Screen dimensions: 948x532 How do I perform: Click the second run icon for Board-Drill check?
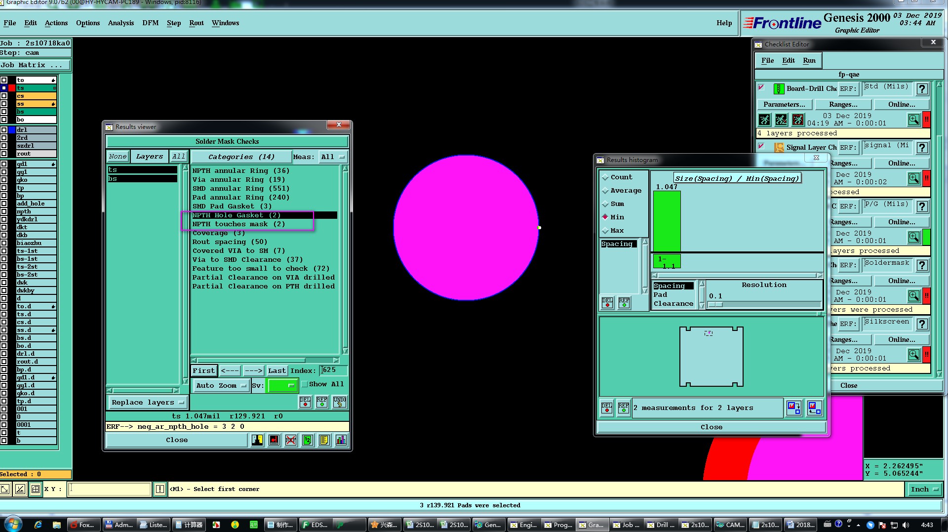[781, 120]
